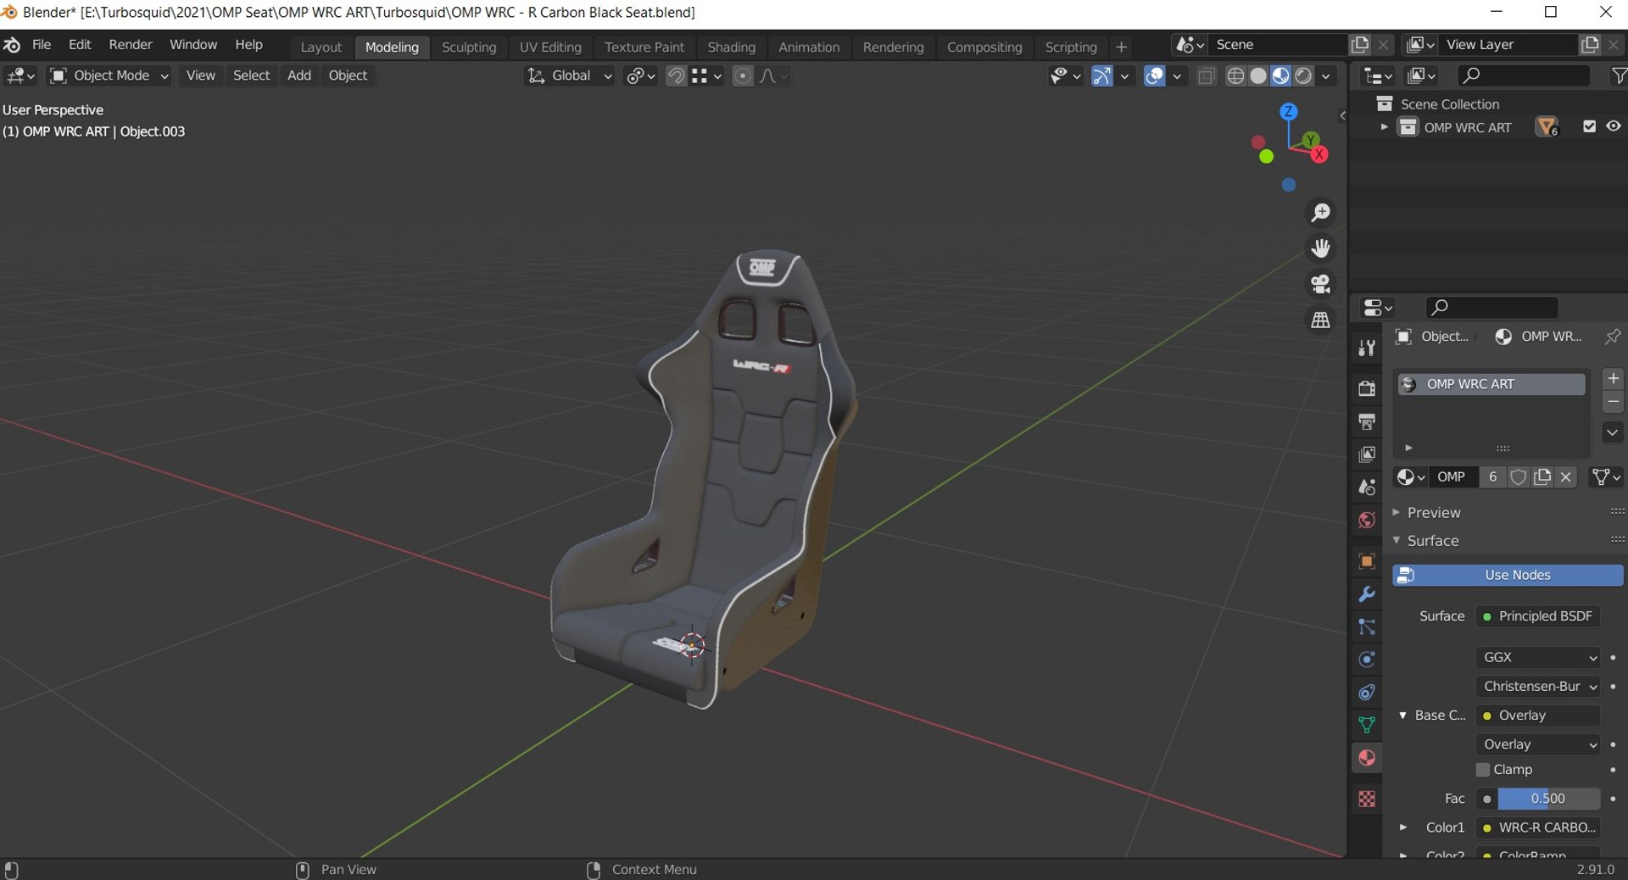Image resolution: width=1628 pixels, height=880 pixels.
Task: Switch to Sculpting workspace tab
Action: tap(469, 47)
